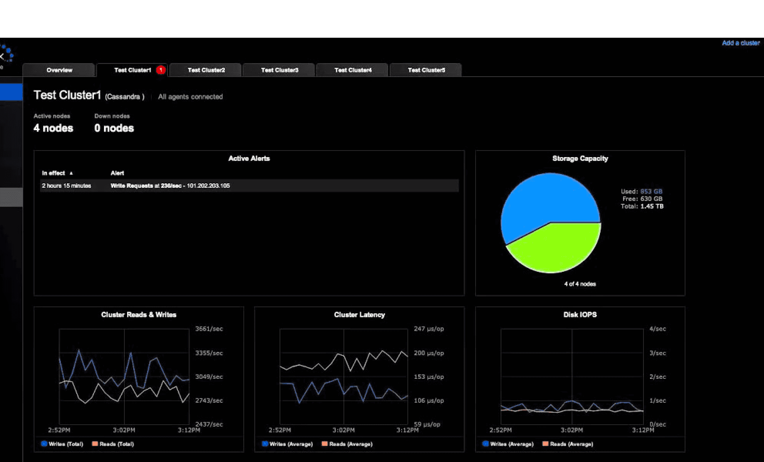Click Cluster Latency Reads (Average) legend swatch
Screen dimensions: 764x462
(325, 444)
